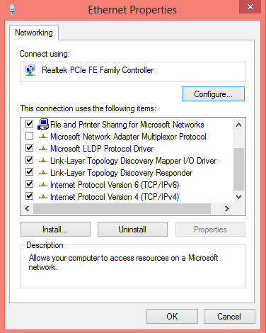Uncheck Microsoft LLDP Protocol Driver checkbox
Image resolution: width=266 pixels, height=333 pixels.
[x=29, y=148]
